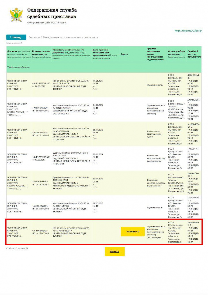Click the back arrow chevron in Назад
This screenshot has height=295, width=208.
(10, 37)
